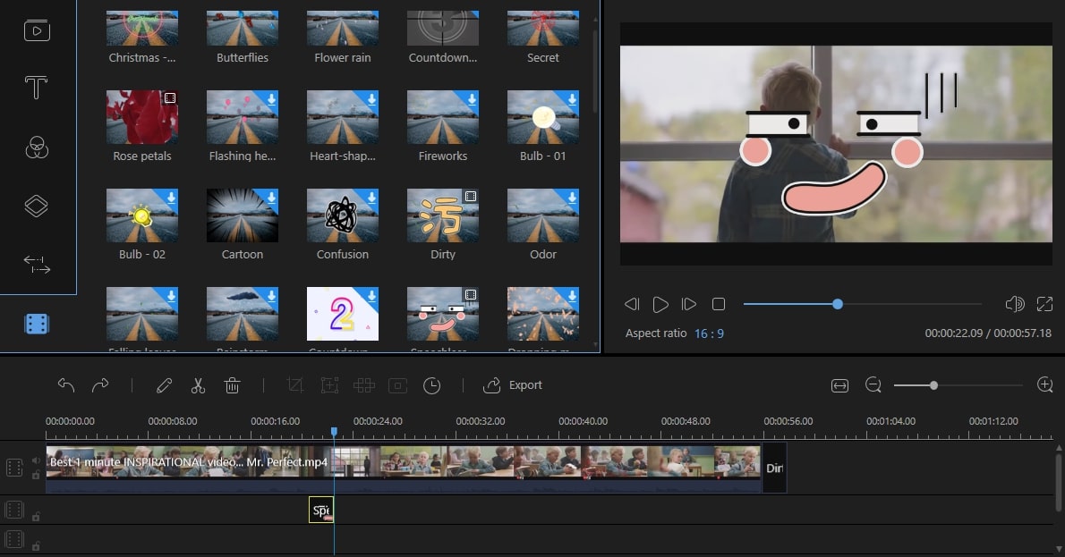Zoom the timeline to fit the window

point(839,384)
